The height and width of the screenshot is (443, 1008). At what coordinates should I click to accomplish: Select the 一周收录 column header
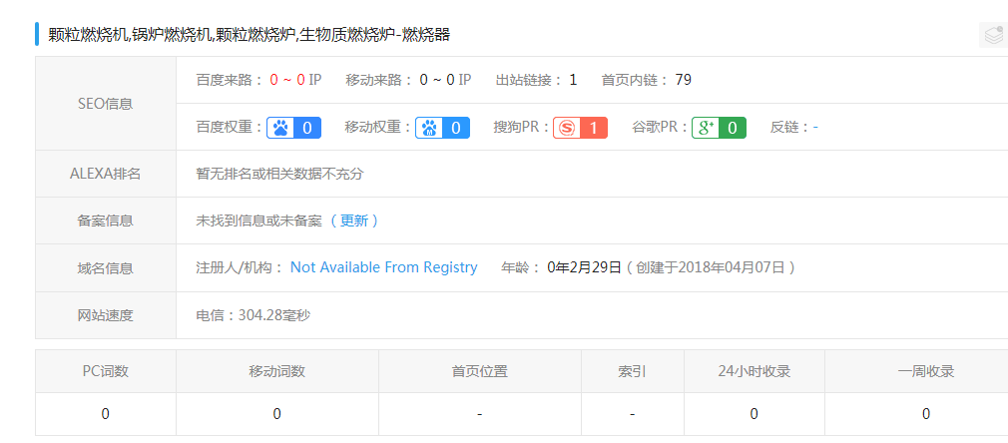pos(925,371)
